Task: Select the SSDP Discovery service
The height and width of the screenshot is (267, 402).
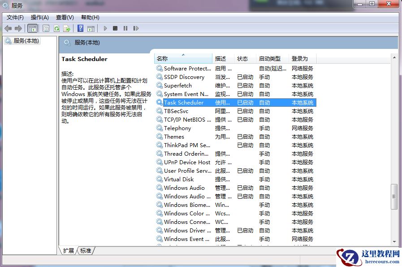Action: [x=236, y=77]
